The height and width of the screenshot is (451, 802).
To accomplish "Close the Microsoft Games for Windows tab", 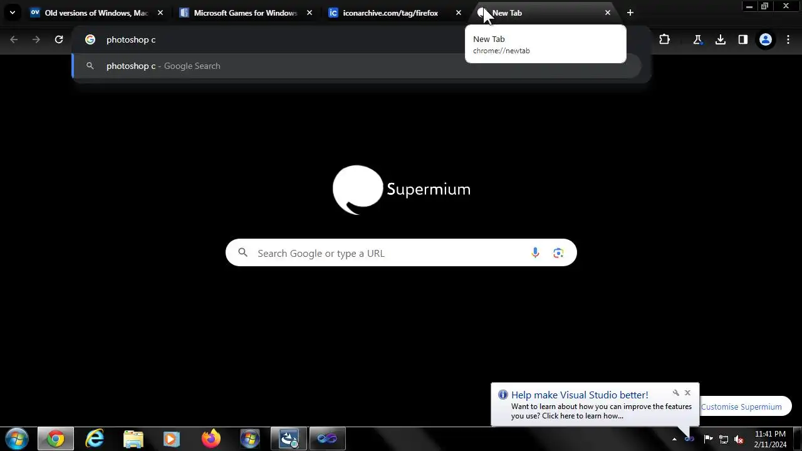I will pos(310,13).
